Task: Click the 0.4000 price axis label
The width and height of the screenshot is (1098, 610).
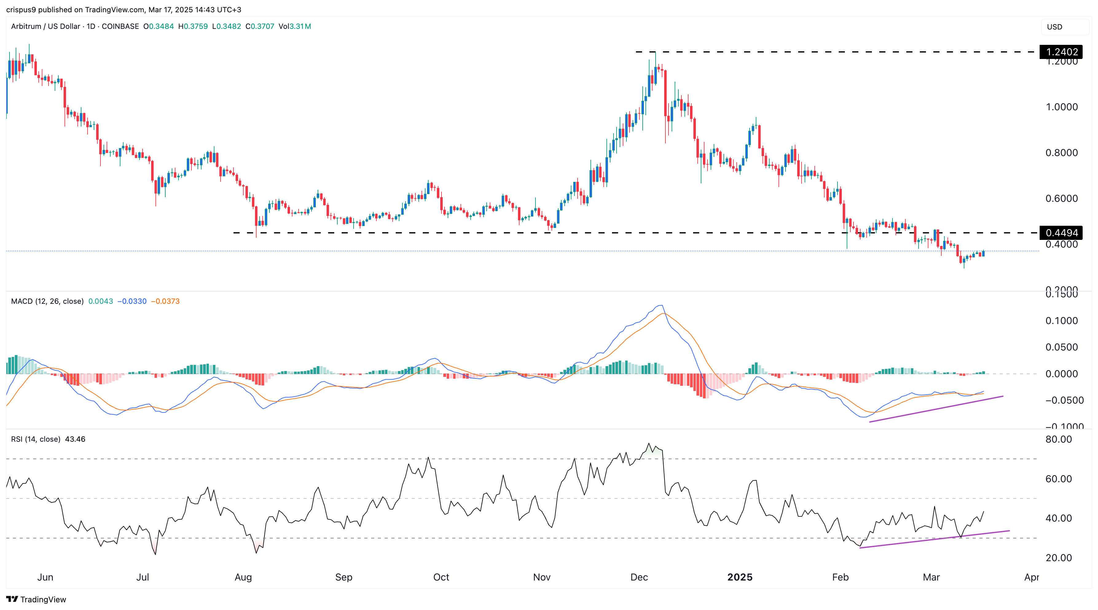Action: (1062, 244)
